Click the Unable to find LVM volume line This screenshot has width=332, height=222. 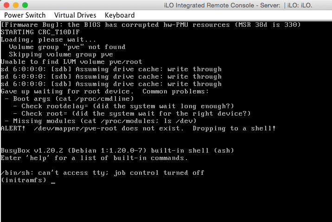(x=71, y=62)
